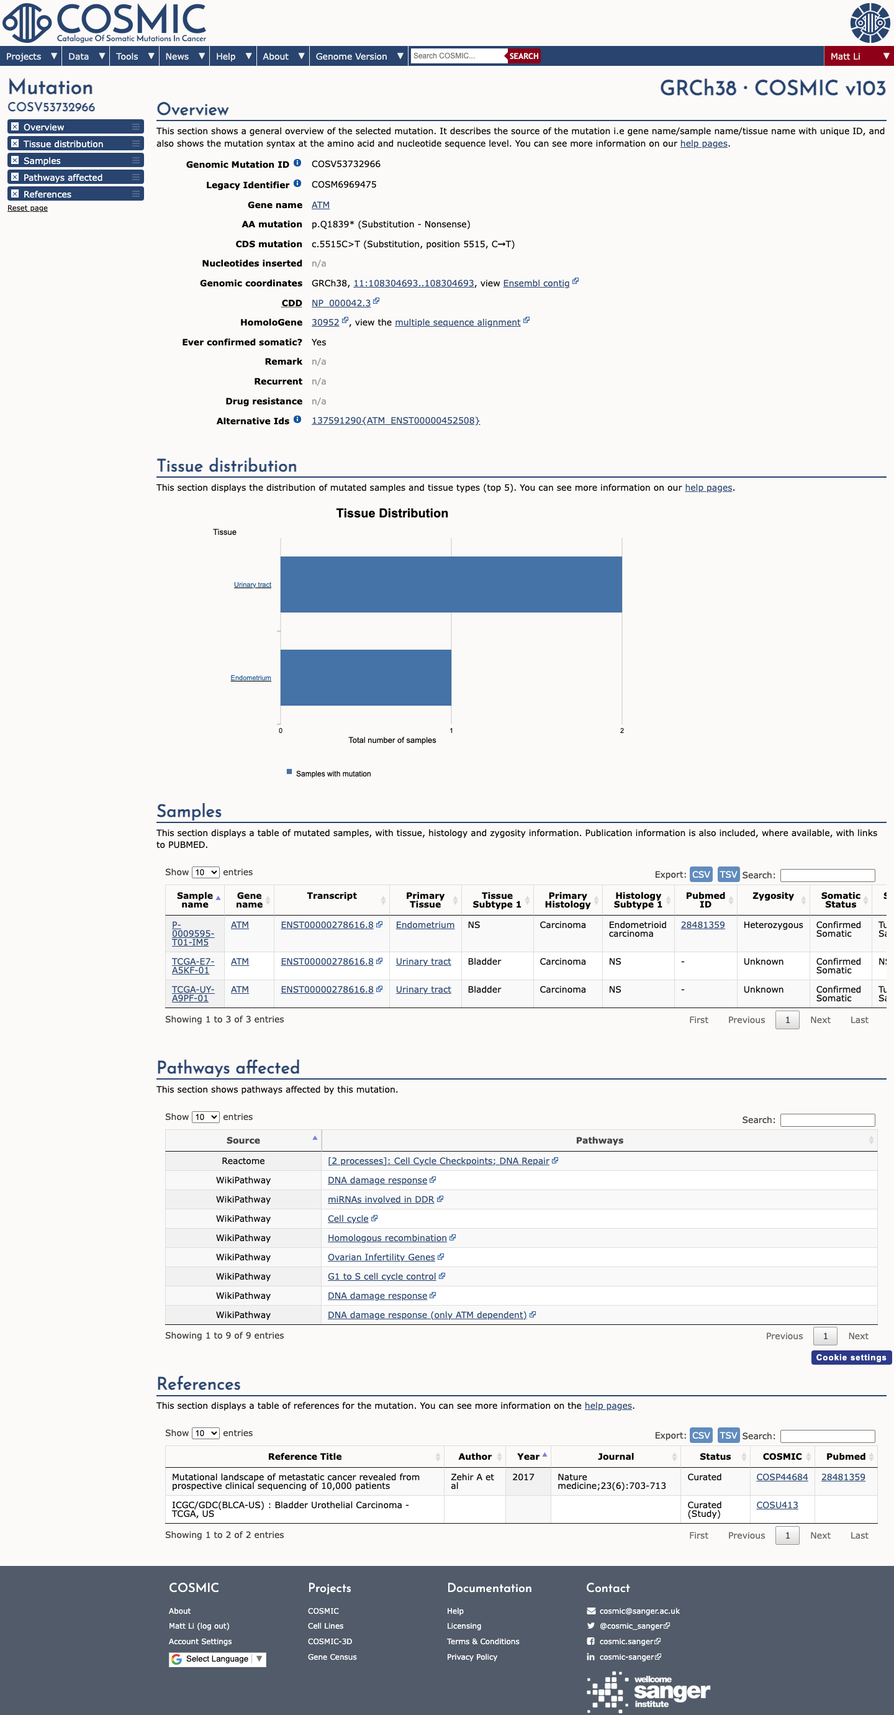894x1715 pixels.
Task: Click the Facebook icon beside cosmic.sanger
Action: click(590, 1642)
